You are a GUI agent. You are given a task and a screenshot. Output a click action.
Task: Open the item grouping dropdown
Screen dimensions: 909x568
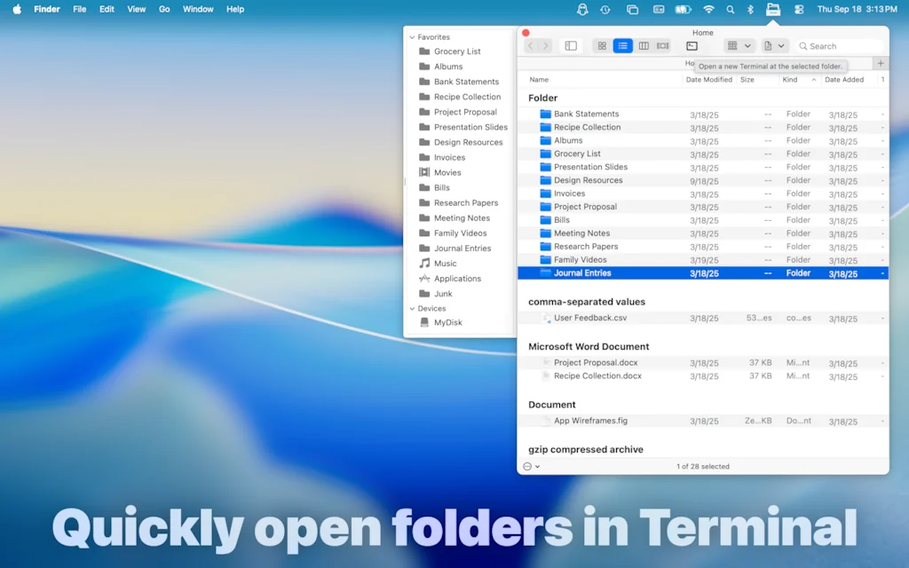[x=739, y=46]
